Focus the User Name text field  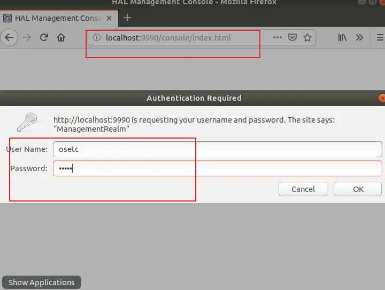click(x=217, y=149)
